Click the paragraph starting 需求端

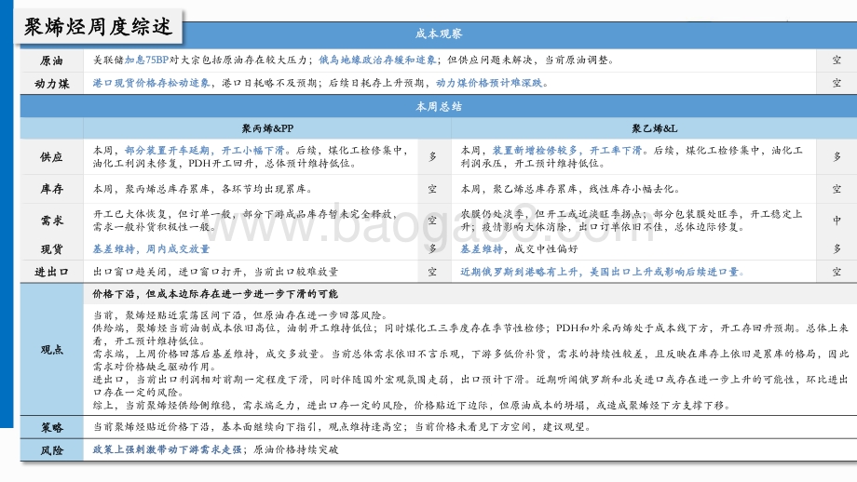470,360
